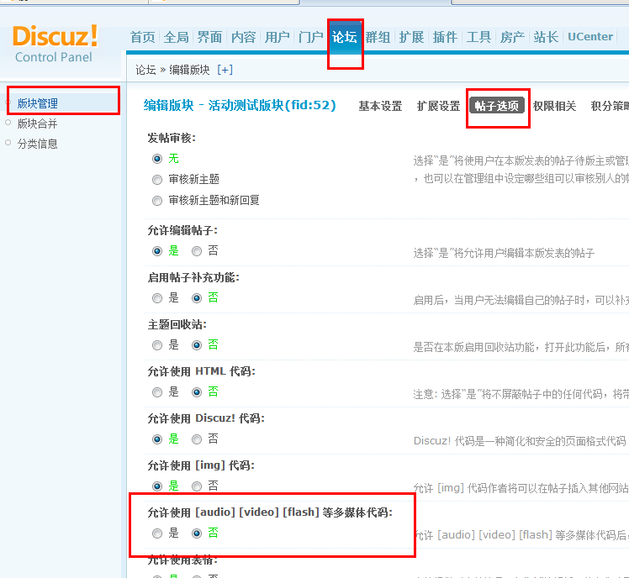
Task: Open the 群组 navigation tab
Action: click(378, 37)
